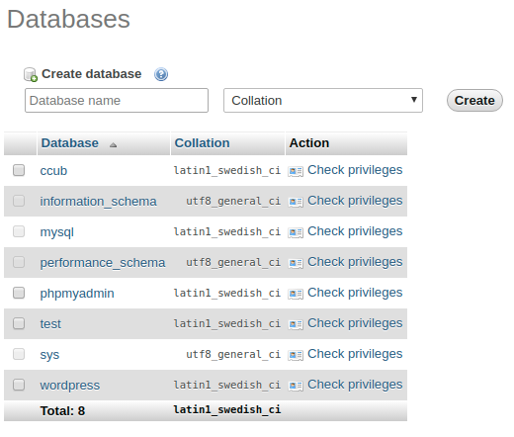Click ccub's latin1_swedish_ci collation text
This screenshot has height=437, width=514.
pyautogui.click(x=227, y=170)
